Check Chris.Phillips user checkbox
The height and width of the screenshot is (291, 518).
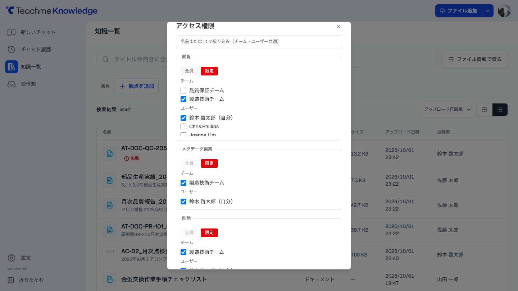point(183,126)
